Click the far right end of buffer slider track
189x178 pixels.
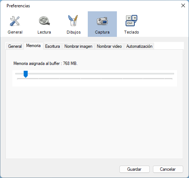coord(173,74)
